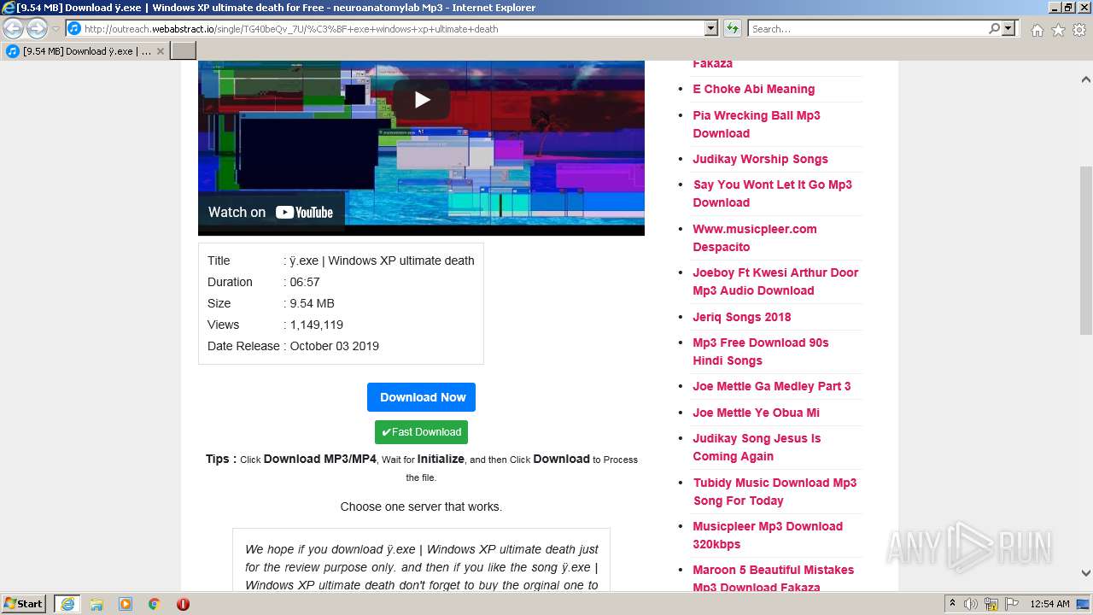Click the browser Back arrow button
The image size is (1093, 615).
[13, 29]
